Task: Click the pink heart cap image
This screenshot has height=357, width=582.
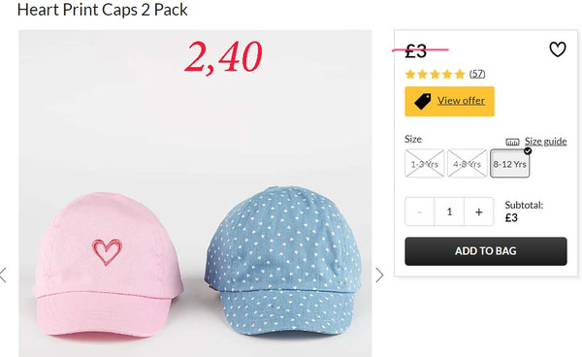Action: click(108, 265)
